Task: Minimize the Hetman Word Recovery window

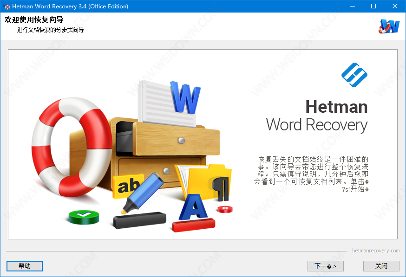Action: [353, 6]
